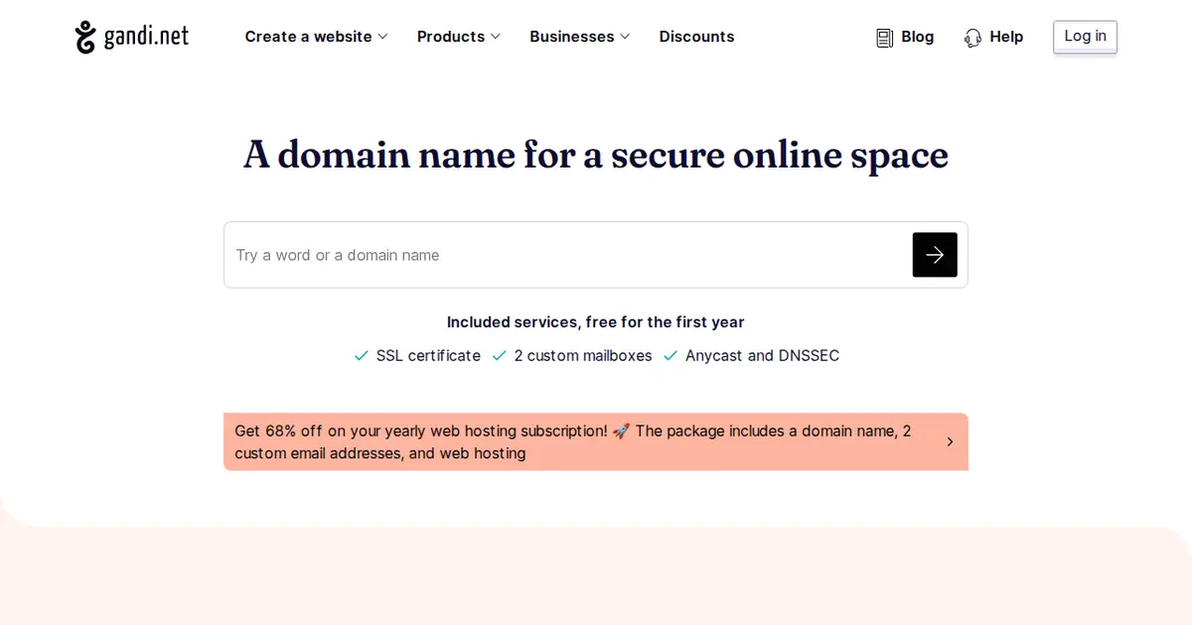Viewport: 1192px width, 625px height.
Task: Expand the Businesses dropdown chevron
Action: click(625, 37)
